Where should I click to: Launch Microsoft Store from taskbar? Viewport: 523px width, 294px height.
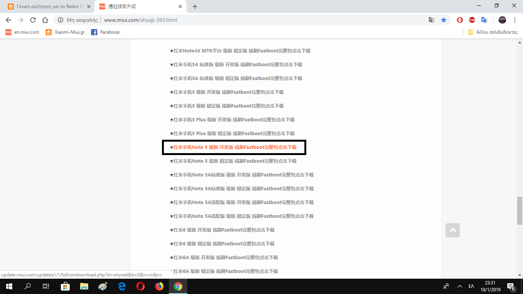(x=65, y=286)
